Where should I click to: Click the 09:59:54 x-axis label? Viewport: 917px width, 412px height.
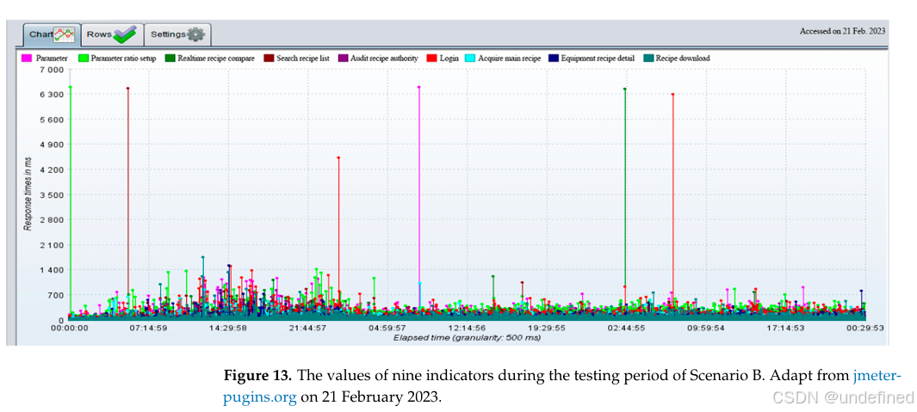pyautogui.click(x=706, y=328)
